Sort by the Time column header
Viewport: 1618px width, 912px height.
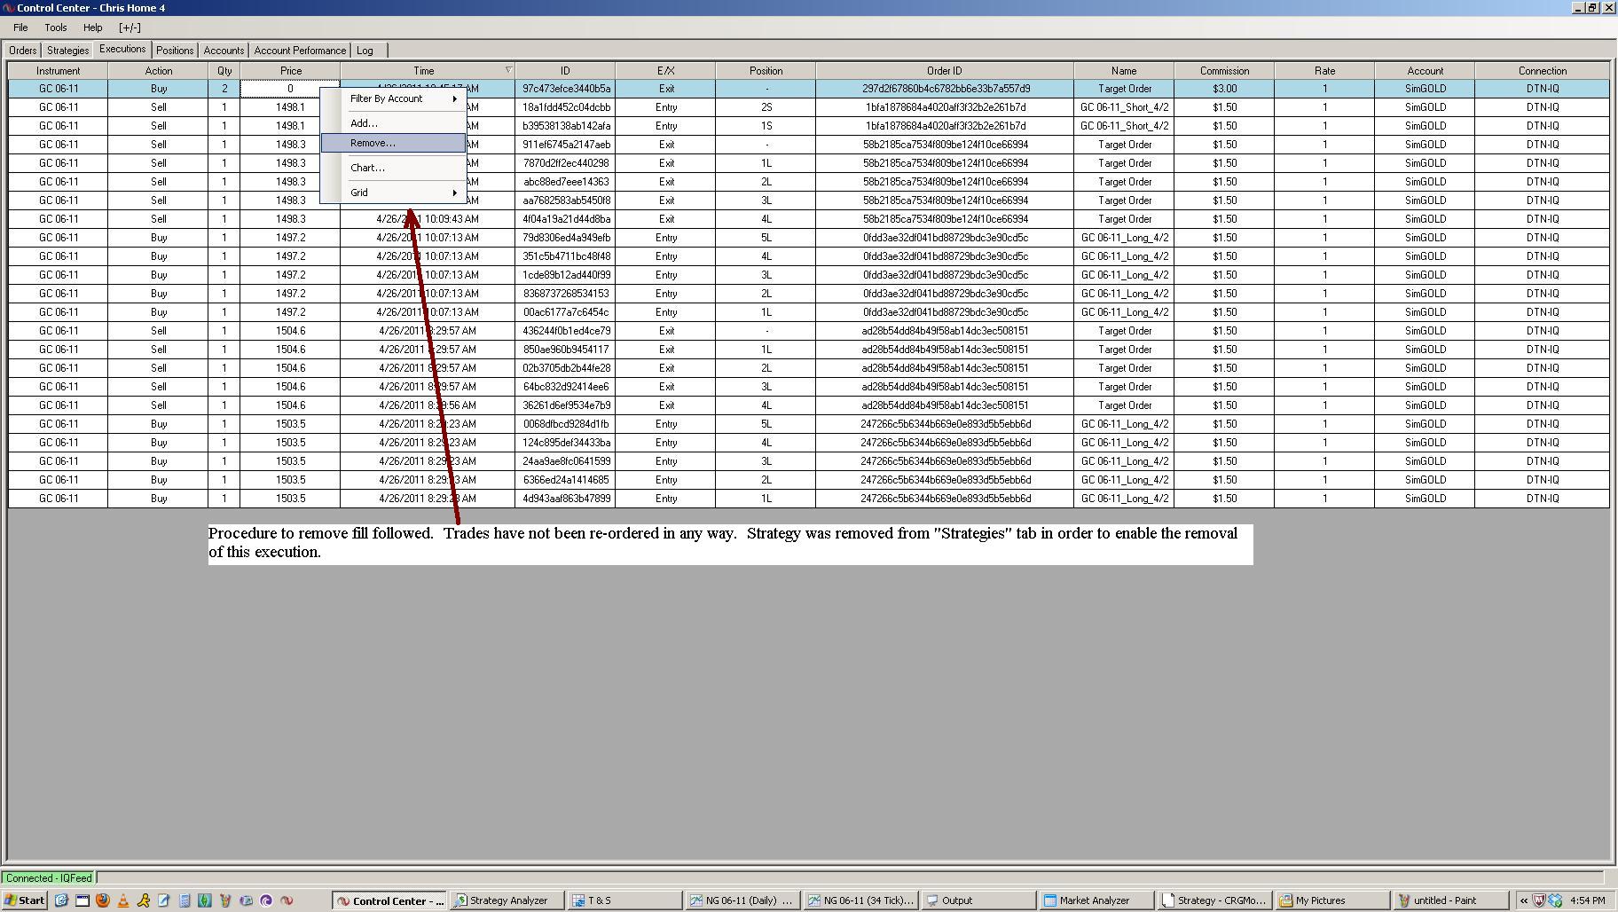pos(427,71)
